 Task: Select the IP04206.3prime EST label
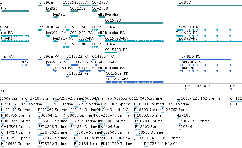112,121
